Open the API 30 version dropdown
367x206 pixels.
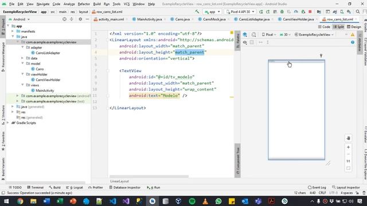pos(285,34)
